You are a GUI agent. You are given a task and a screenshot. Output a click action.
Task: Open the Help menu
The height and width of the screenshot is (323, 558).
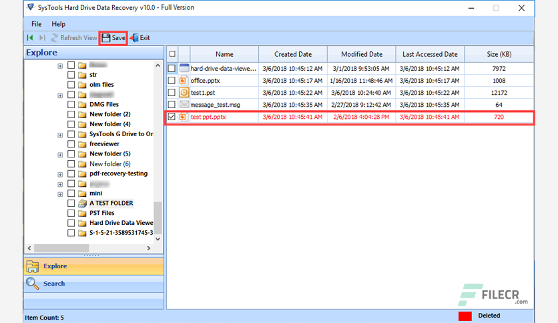point(58,24)
